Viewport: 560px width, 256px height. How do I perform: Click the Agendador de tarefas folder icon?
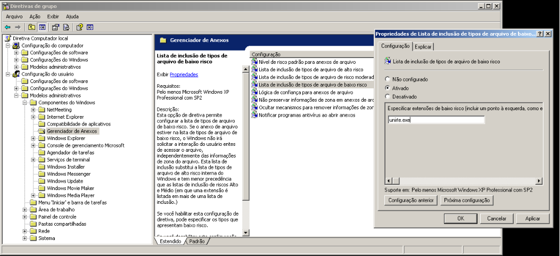pyautogui.click(x=42, y=152)
